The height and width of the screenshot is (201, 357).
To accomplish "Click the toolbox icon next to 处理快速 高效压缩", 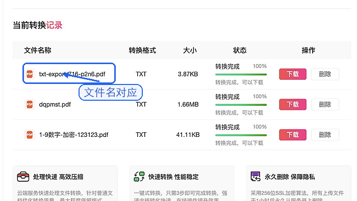I will click(23, 177).
